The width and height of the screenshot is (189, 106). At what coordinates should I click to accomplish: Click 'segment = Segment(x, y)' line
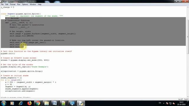coord(18,87)
